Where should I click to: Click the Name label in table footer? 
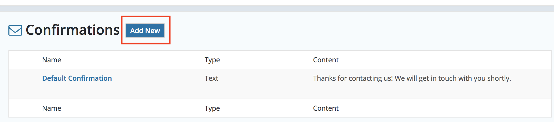(x=52, y=108)
